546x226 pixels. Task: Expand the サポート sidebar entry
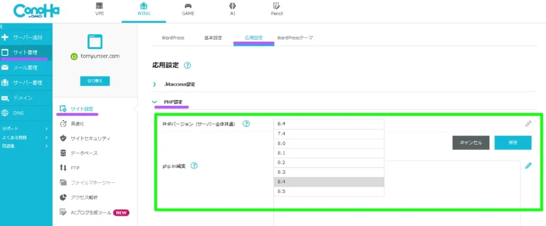click(x=25, y=129)
